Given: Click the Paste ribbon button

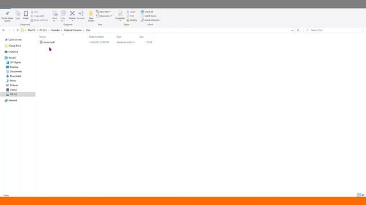Looking at the screenshot, I should click(x=26, y=15).
